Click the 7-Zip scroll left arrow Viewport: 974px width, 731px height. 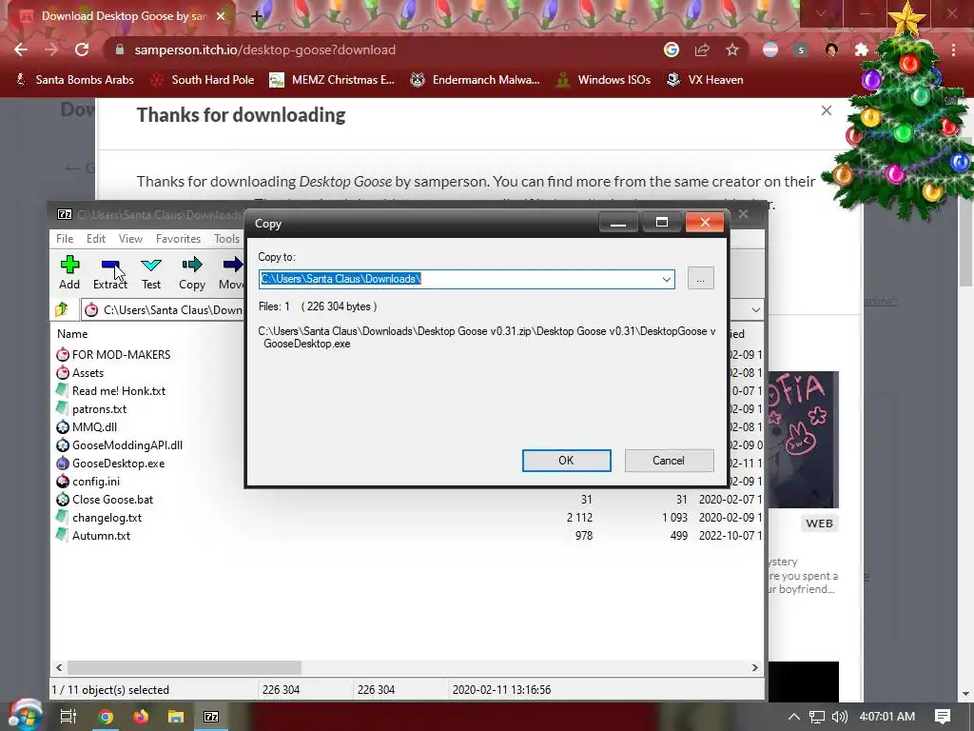(59, 667)
